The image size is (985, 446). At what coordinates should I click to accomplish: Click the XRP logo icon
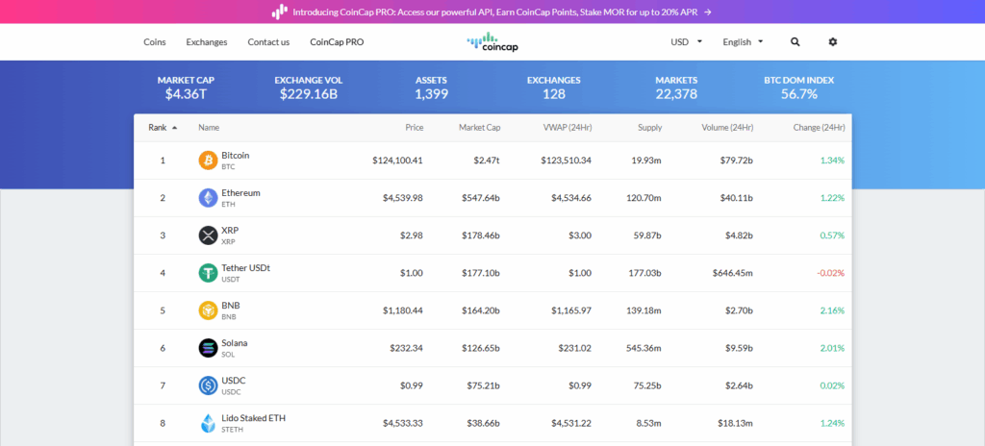[208, 235]
